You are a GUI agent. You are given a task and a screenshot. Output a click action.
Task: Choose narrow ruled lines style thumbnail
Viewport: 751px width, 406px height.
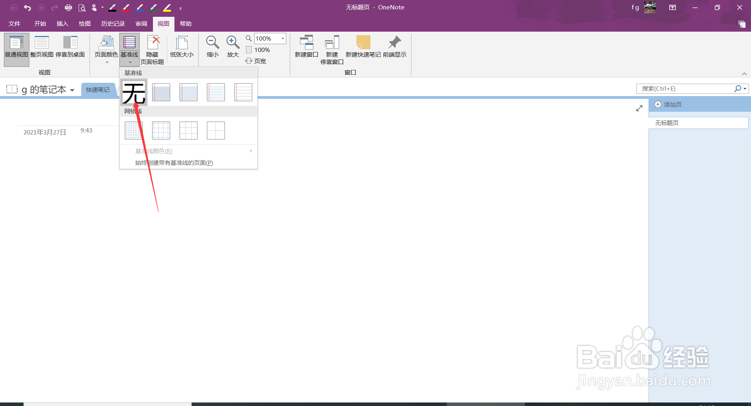[161, 92]
